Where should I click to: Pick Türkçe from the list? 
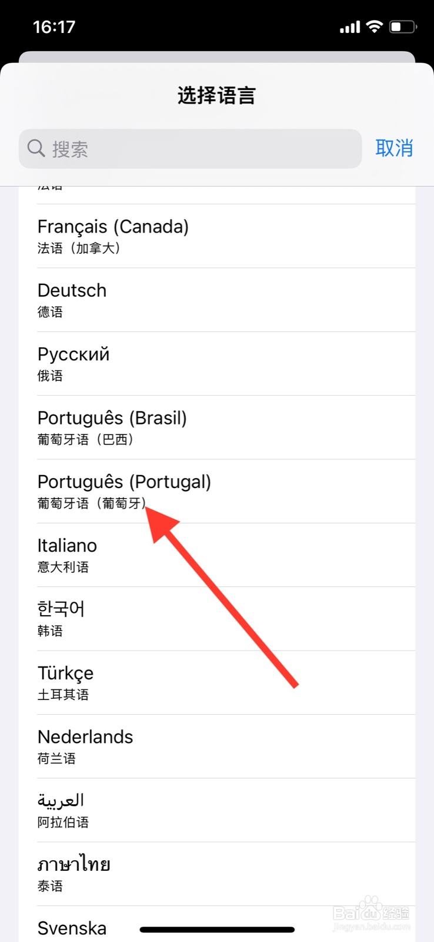[217, 682]
